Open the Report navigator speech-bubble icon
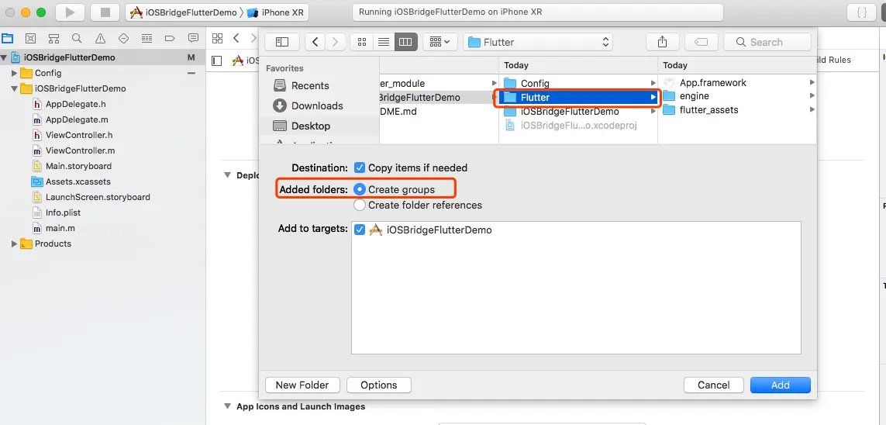Image resolution: width=886 pixels, height=425 pixels. 193,39
